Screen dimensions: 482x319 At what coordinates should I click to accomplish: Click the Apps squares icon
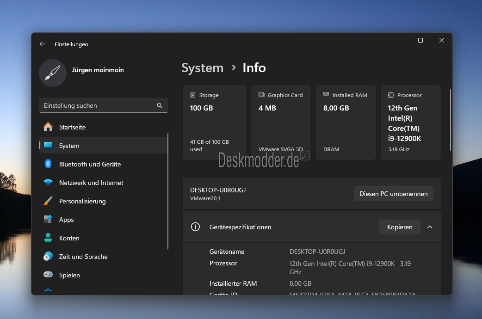click(48, 219)
